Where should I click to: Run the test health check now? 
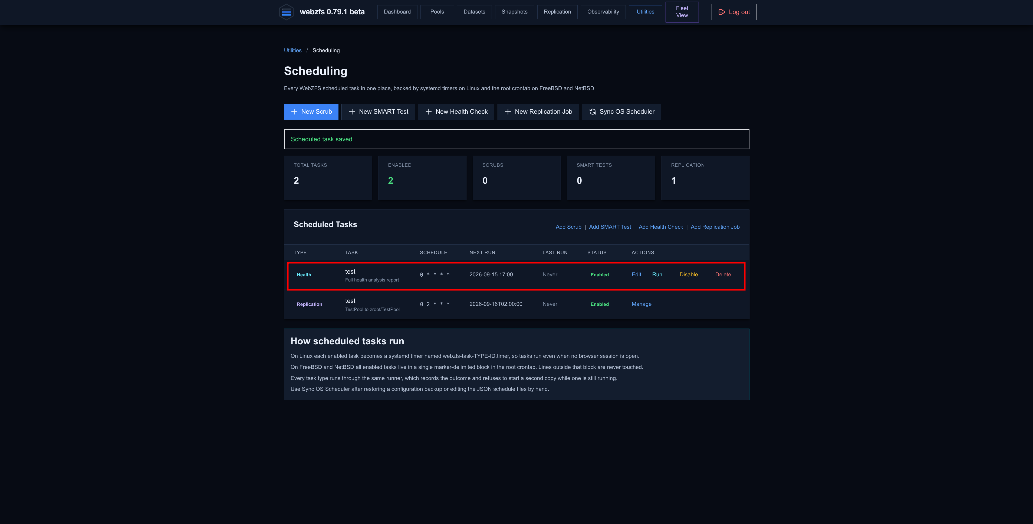pos(657,274)
